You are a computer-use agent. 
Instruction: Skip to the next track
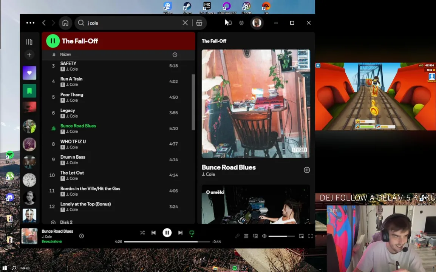click(x=180, y=233)
